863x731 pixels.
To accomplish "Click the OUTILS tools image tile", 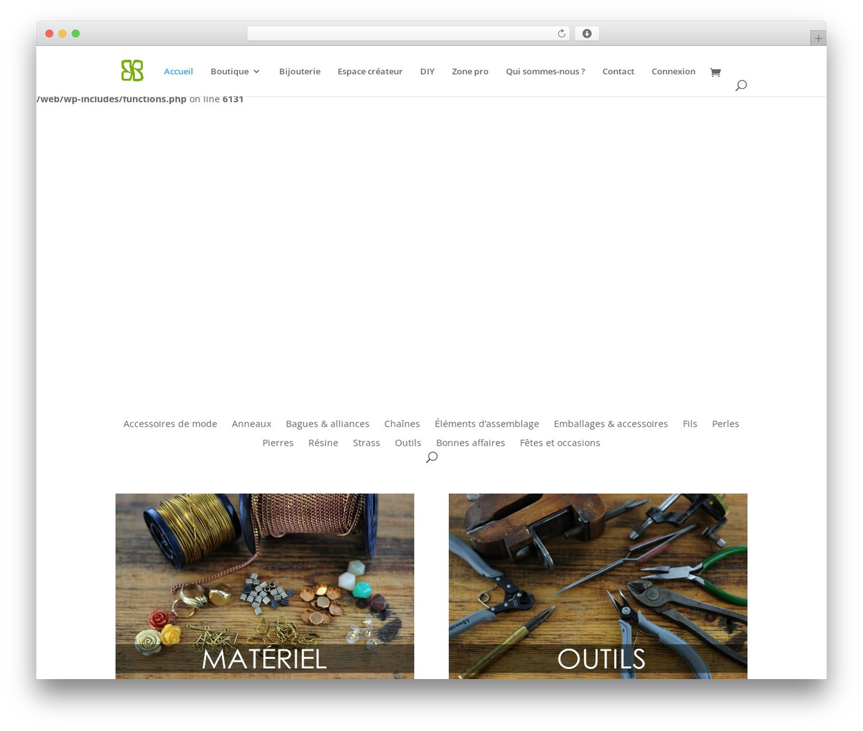I will [x=598, y=586].
